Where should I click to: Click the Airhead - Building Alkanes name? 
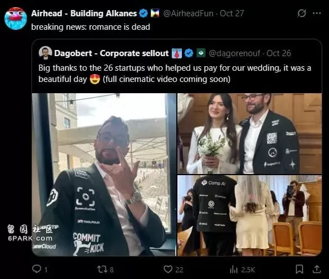point(84,13)
